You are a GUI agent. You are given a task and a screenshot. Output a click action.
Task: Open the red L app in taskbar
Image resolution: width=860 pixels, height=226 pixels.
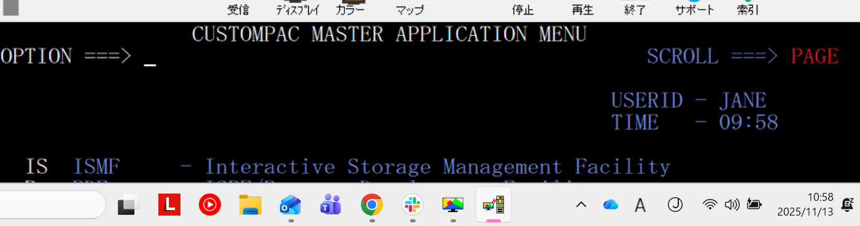pyautogui.click(x=169, y=205)
